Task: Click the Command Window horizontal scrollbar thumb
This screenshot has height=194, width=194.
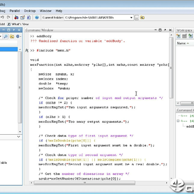Action: (85, 183)
